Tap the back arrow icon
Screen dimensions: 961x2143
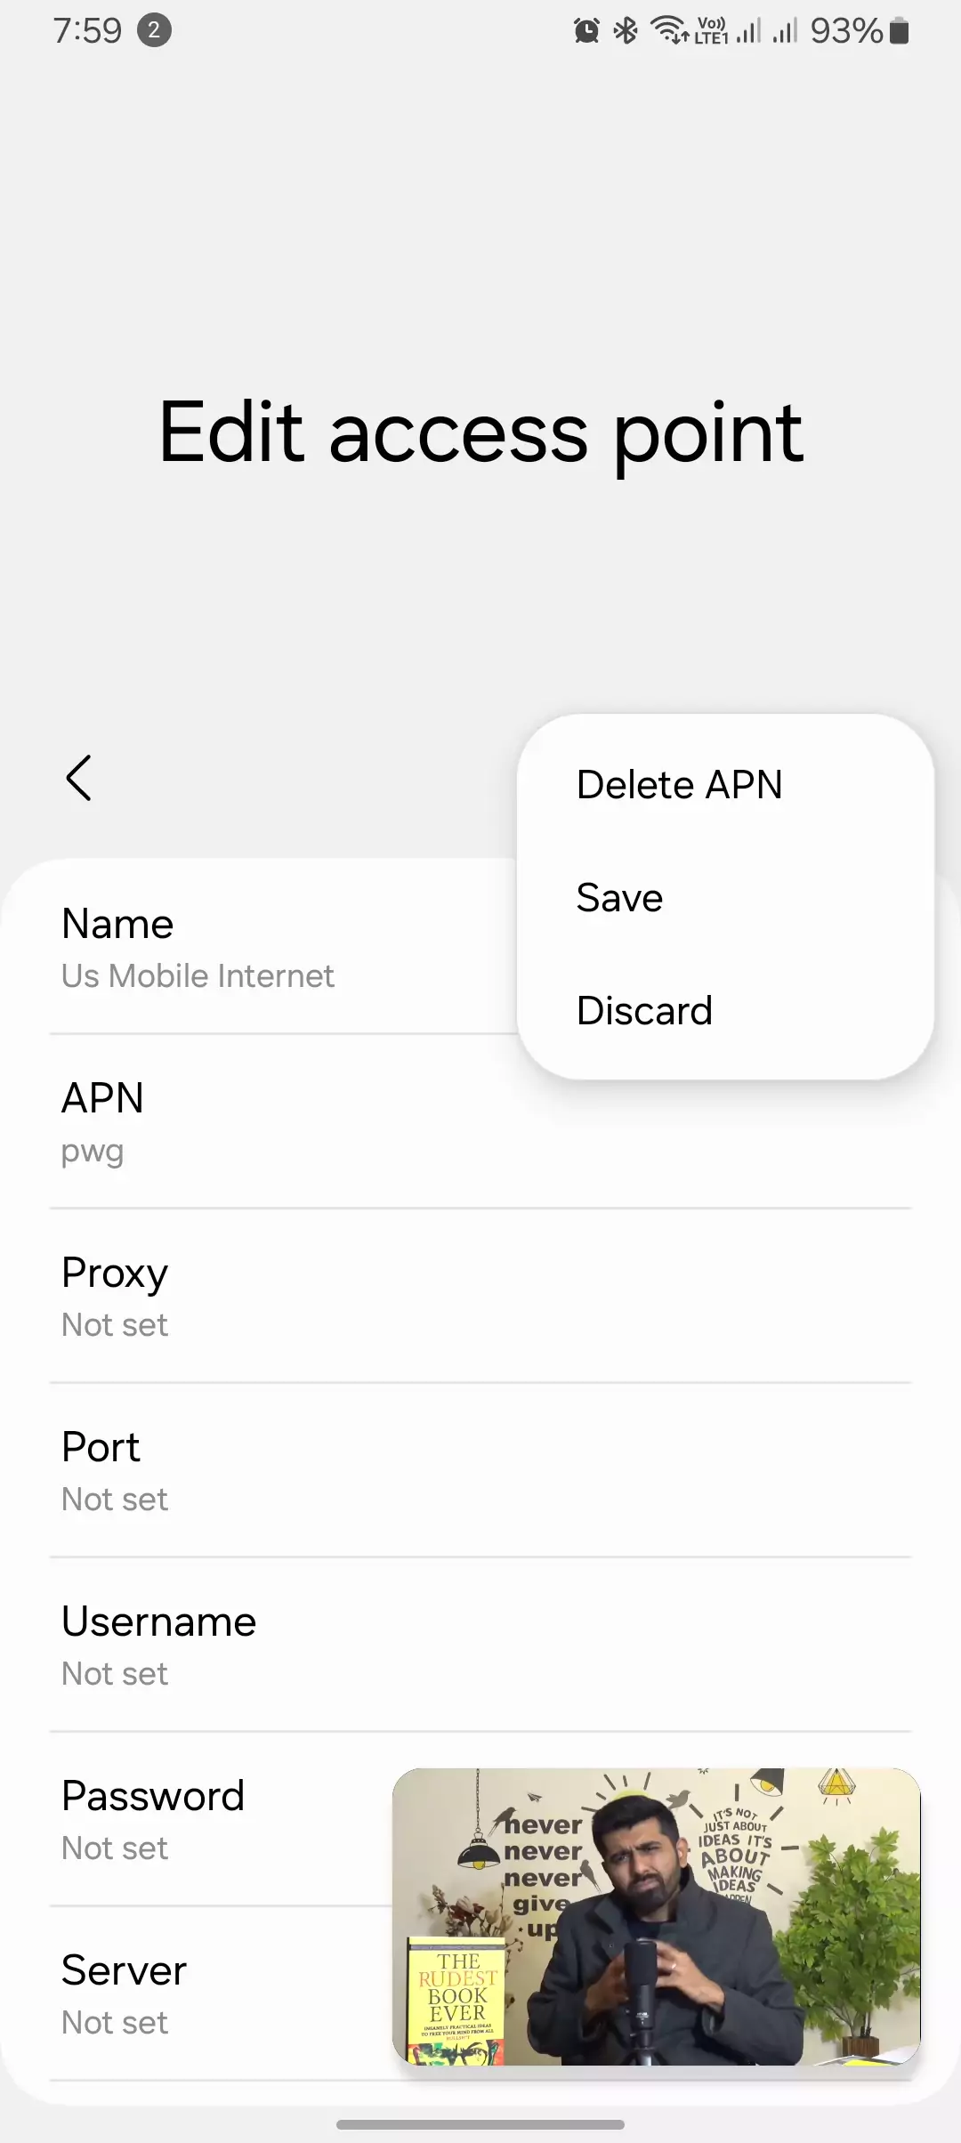click(78, 778)
